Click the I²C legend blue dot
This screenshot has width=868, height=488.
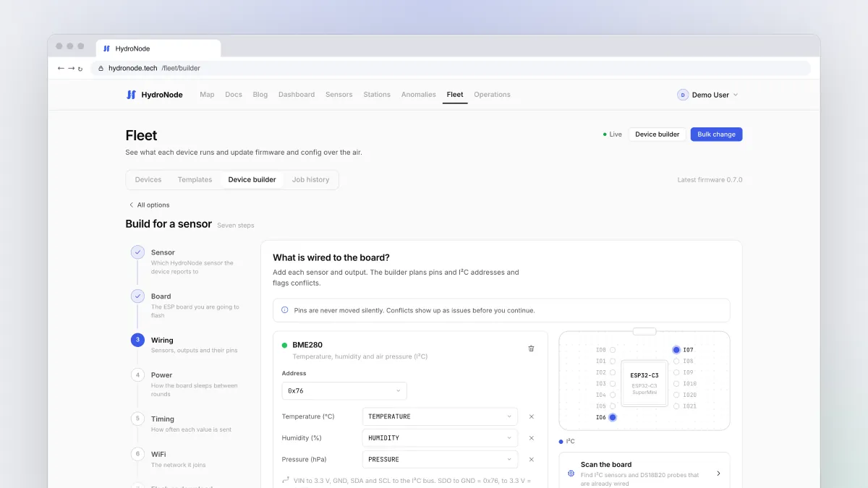click(x=561, y=441)
